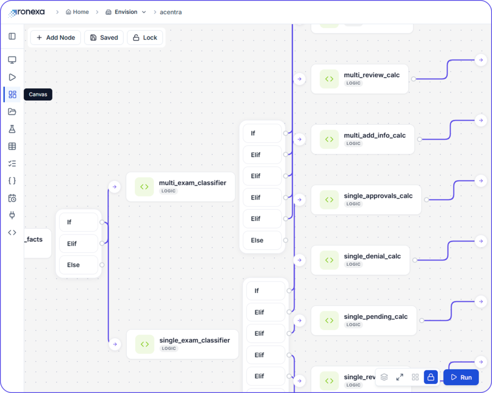Screen dimensions: 492x393
Task: Click the Add Node button
Action: [x=55, y=37]
